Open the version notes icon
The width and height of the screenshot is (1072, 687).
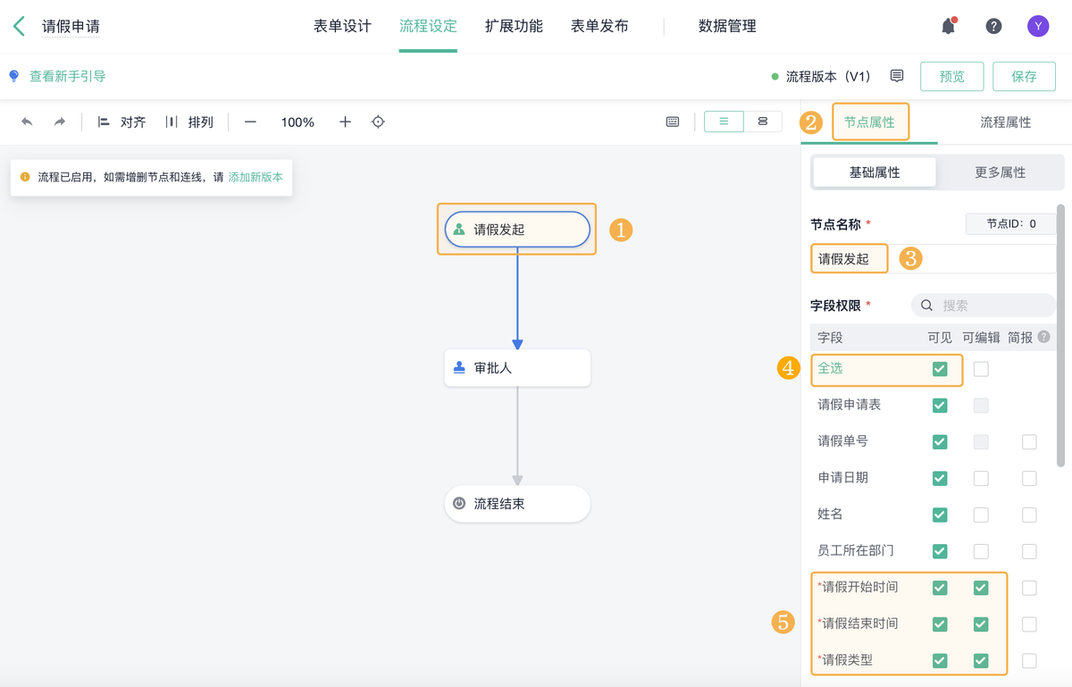pyautogui.click(x=897, y=76)
